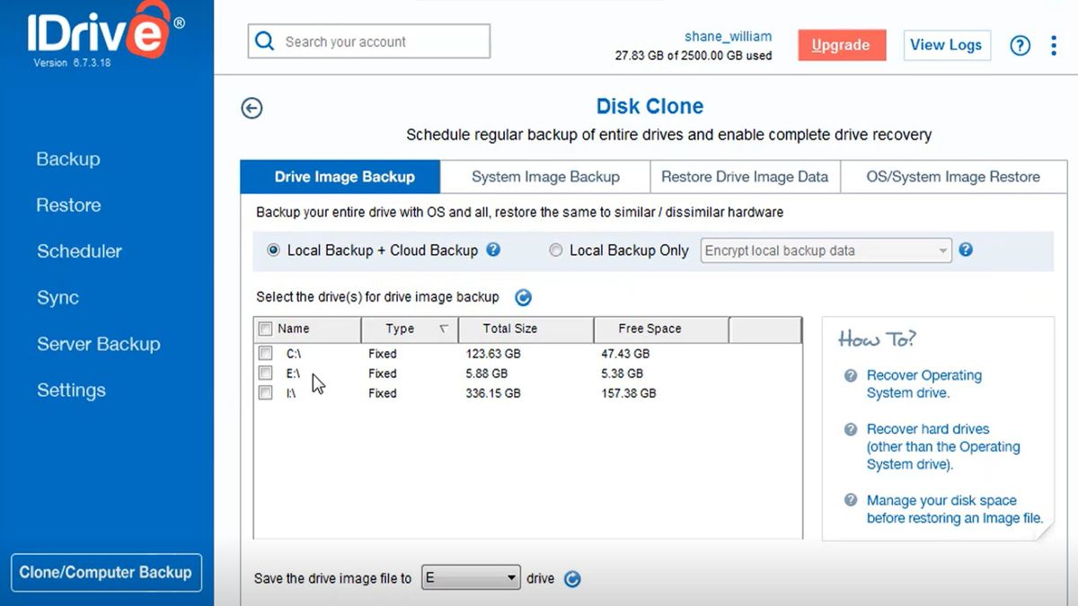
Task: Click the back arrow icon beside Disk Clone
Action: pos(252,108)
